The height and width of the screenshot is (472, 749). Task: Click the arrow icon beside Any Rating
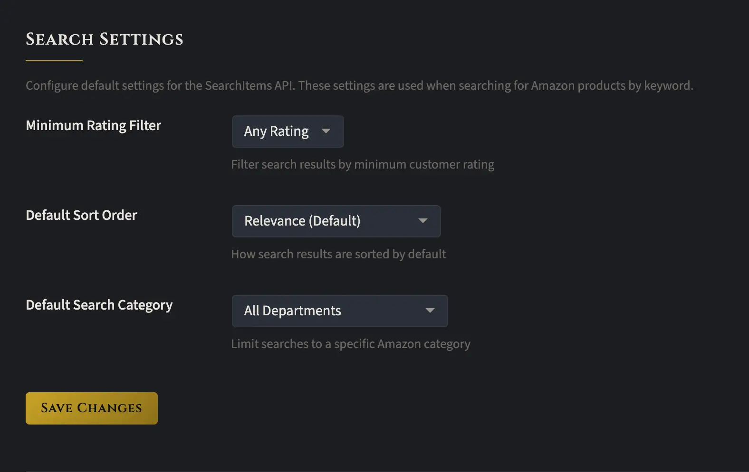(326, 131)
